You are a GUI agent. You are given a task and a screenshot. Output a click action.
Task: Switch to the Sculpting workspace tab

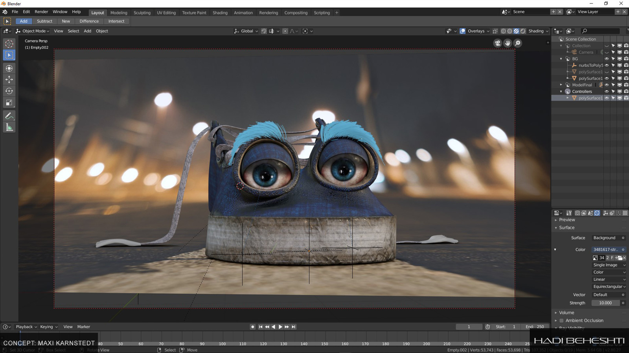(x=142, y=13)
